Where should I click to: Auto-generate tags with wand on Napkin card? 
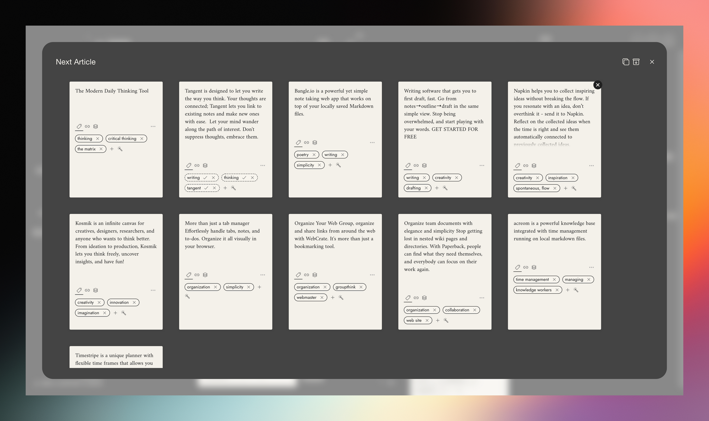pyautogui.click(x=574, y=188)
